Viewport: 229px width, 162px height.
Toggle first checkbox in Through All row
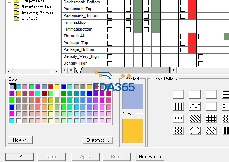click(110, 36)
